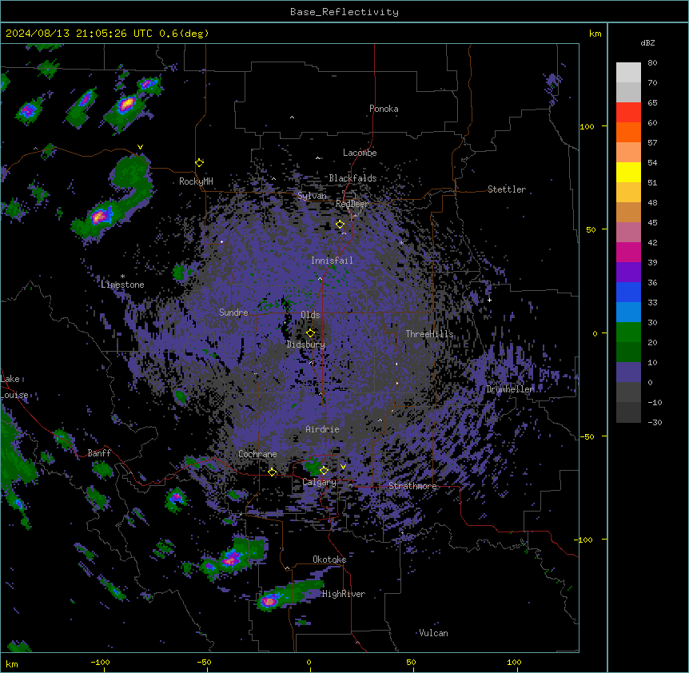Click the yellow diamond marker above RockyMH
This screenshot has width=689, height=673.
(x=199, y=163)
